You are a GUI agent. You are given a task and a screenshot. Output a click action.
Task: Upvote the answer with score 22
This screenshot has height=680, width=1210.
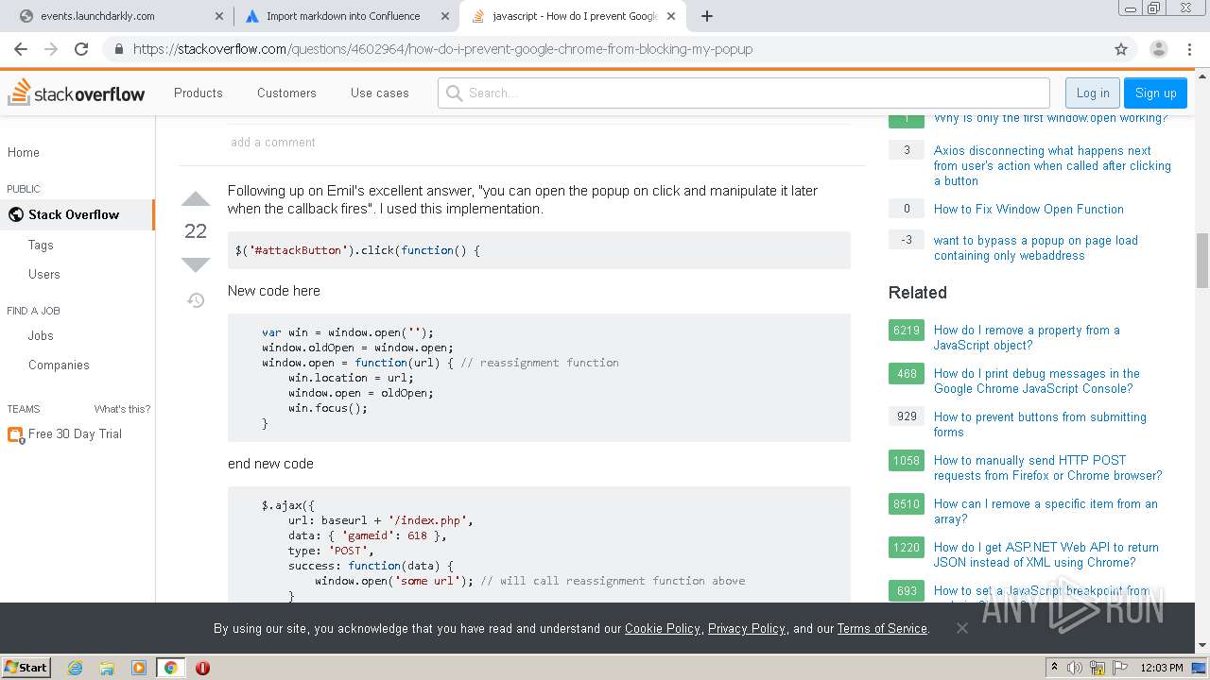click(x=196, y=199)
